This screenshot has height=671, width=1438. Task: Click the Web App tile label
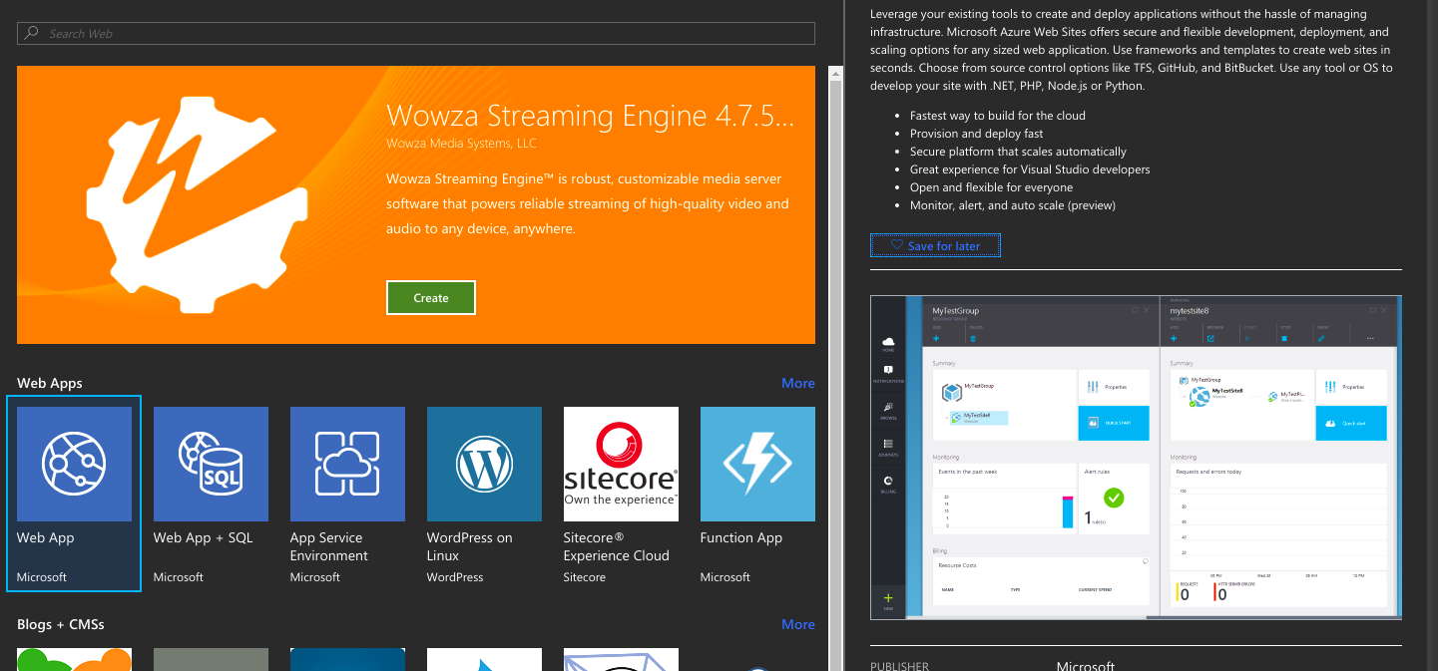point(46,537)
